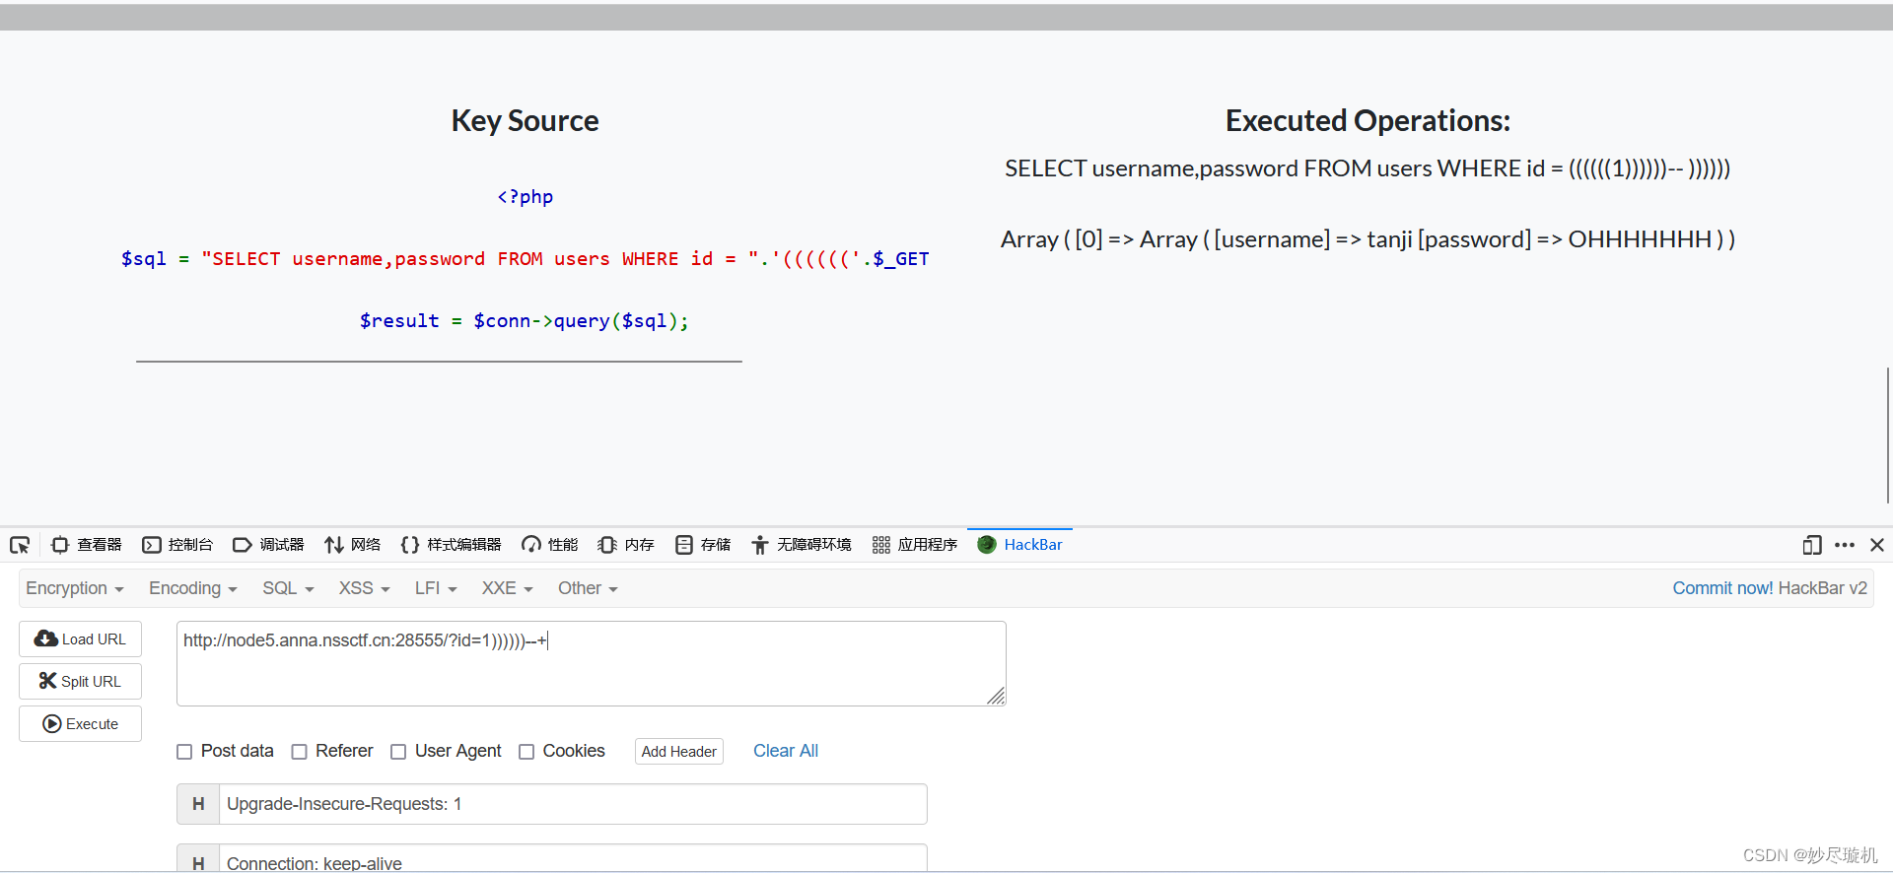The width and height of the screenshot is (1893, 873).
Task: Click the Upgrade-Insecure-Requests header field
Action: (573, 804)
